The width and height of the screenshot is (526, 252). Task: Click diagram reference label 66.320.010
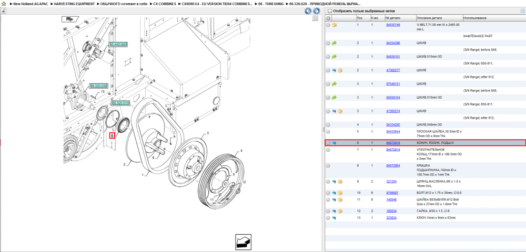pos(121,103)
